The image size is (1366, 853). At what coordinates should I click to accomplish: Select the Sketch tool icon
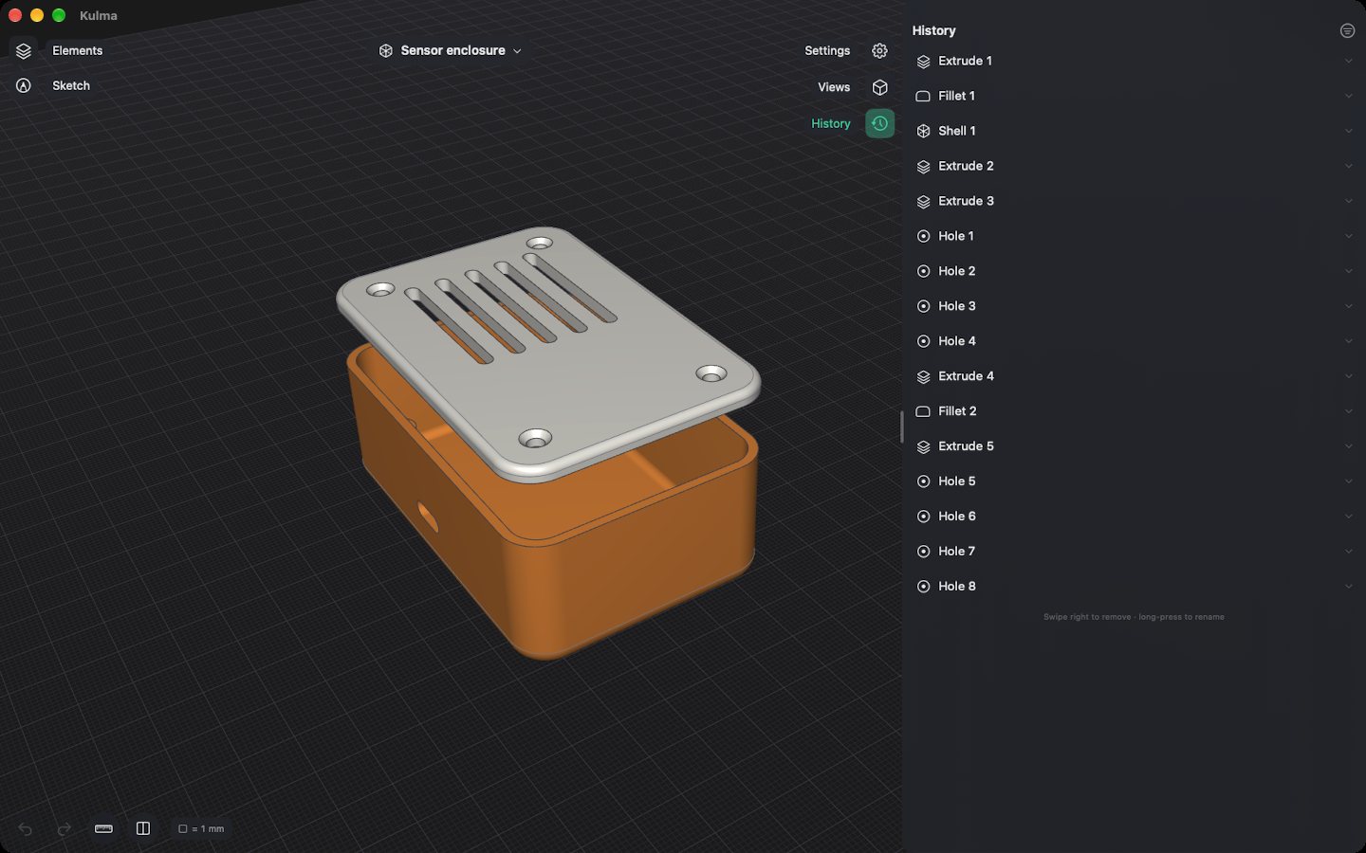[24, 86]
